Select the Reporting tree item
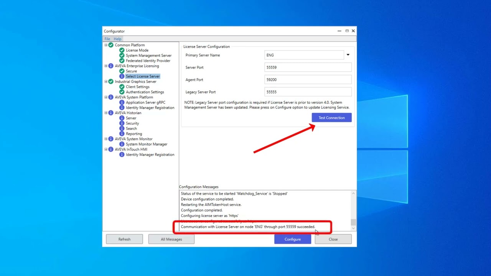Screen dimensions: 491x276 click(x=134, y=134)
